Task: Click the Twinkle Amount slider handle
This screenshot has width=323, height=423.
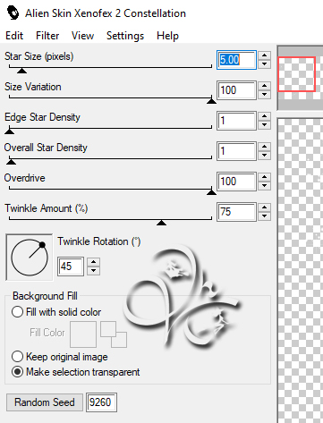Action: coord(161,223)
